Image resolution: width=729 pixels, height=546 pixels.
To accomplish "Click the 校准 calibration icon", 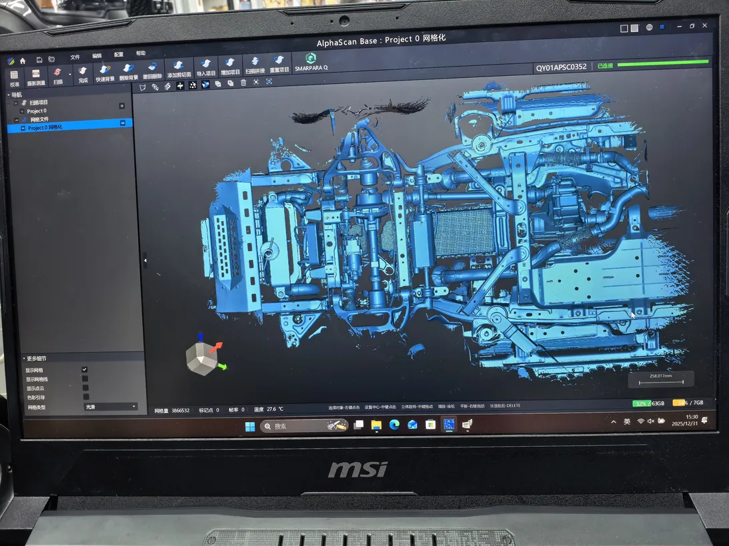I will pos(14,78).
